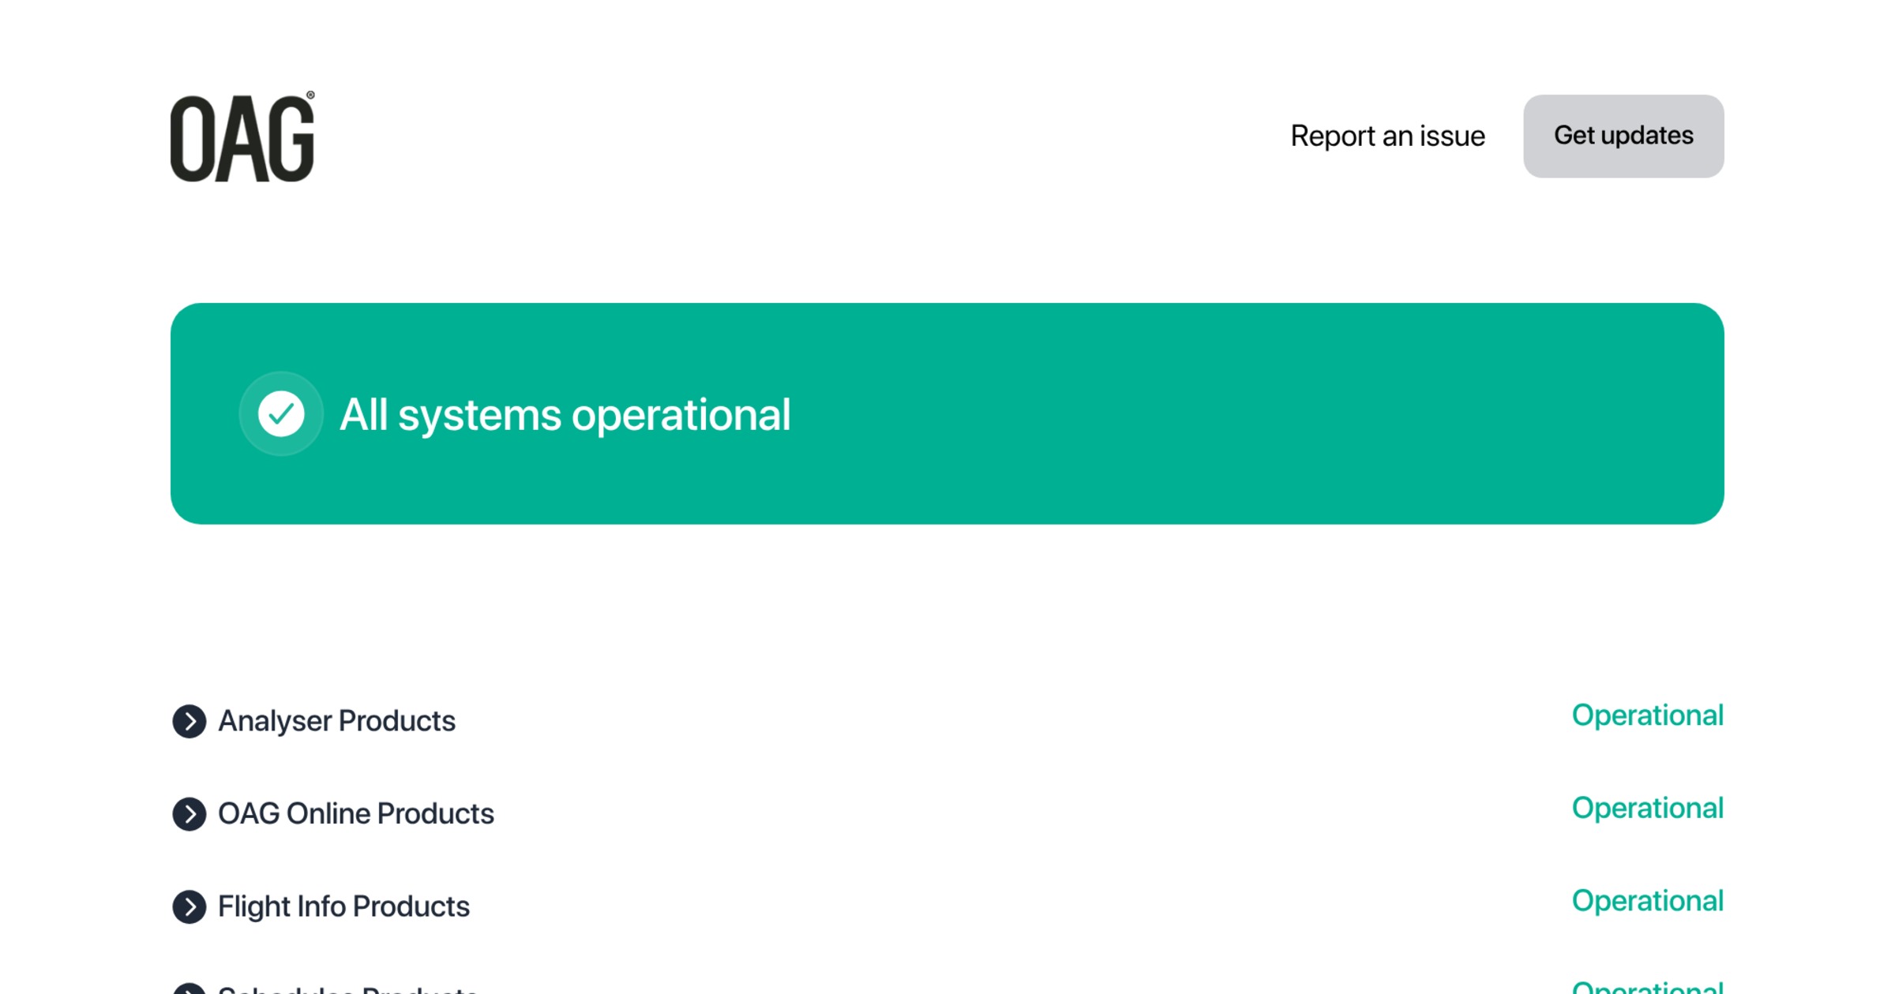Click Operational status beside Analyser Products
Screen dimensions: 1895x994
[1646, 716]
